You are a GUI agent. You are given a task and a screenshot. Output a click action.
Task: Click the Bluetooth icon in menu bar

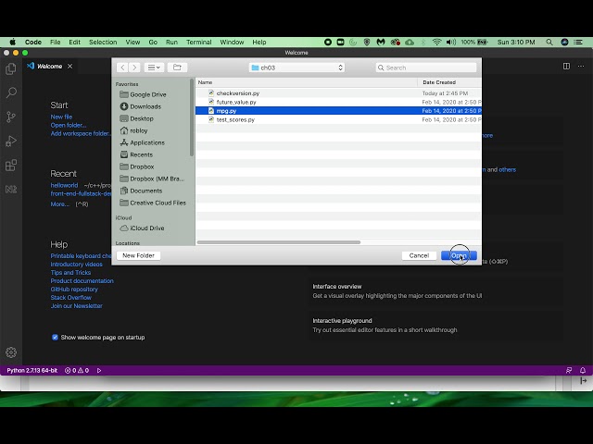coord(423,42)
